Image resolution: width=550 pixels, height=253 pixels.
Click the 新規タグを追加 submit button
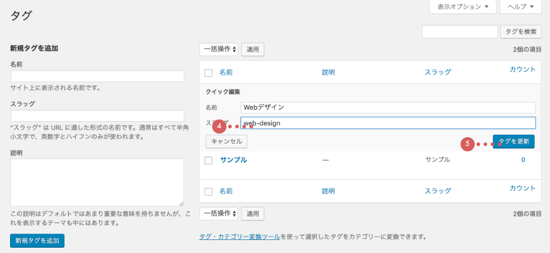click(x=37, y=241)
